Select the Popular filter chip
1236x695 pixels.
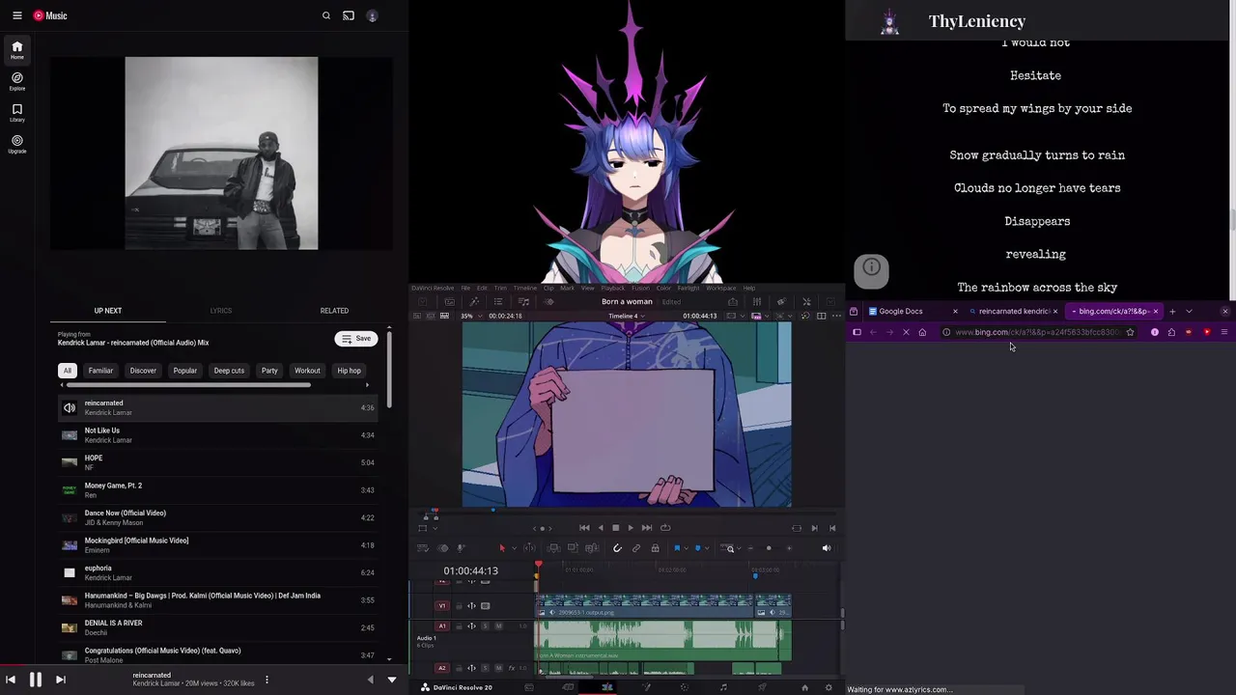coord(185,371)
